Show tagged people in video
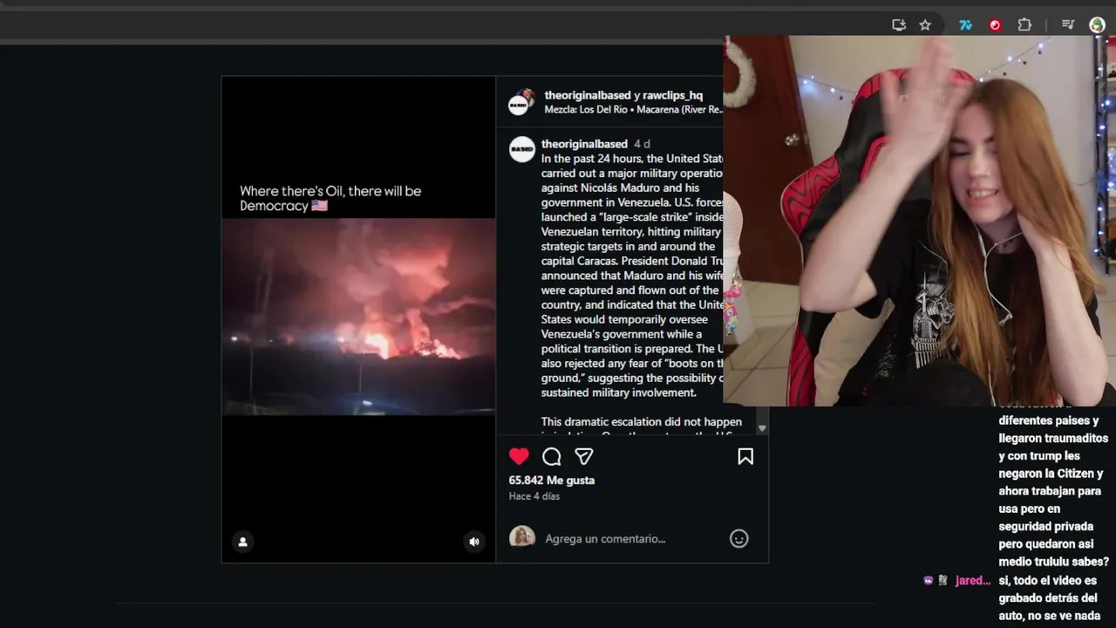This screenshot has width=1116, height=628. 242,542
